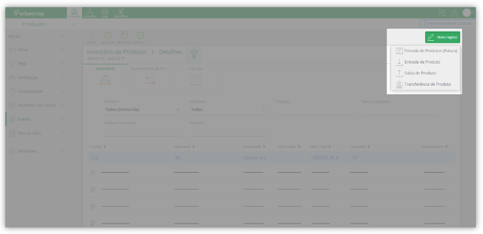Sort table by Fabricante column
The image size is (483, 234).
pos(184,147)
